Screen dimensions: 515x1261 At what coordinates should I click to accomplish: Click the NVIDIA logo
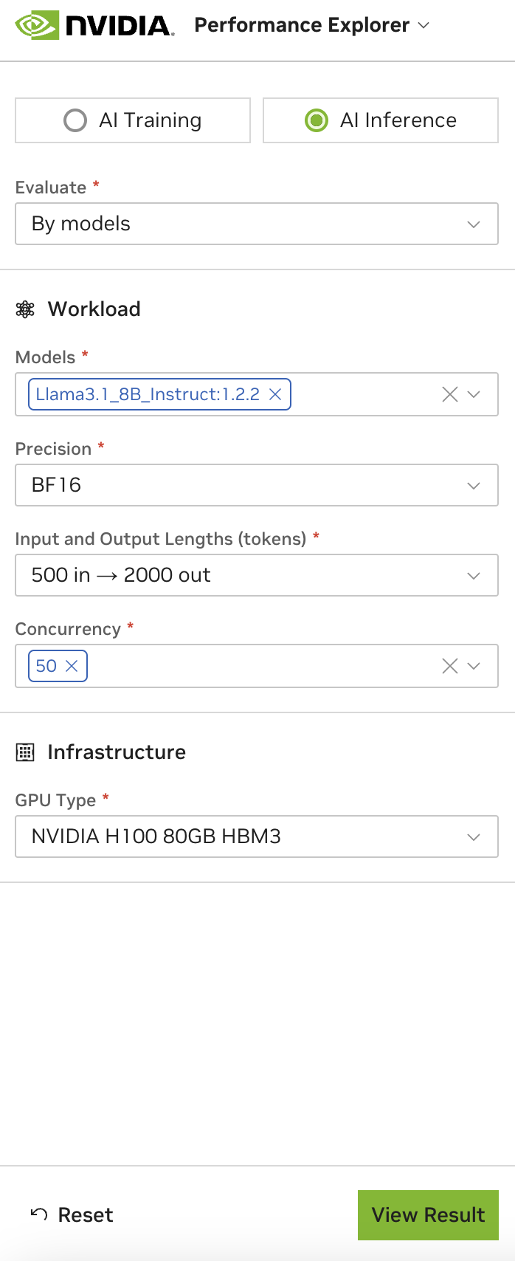[94, 25]
